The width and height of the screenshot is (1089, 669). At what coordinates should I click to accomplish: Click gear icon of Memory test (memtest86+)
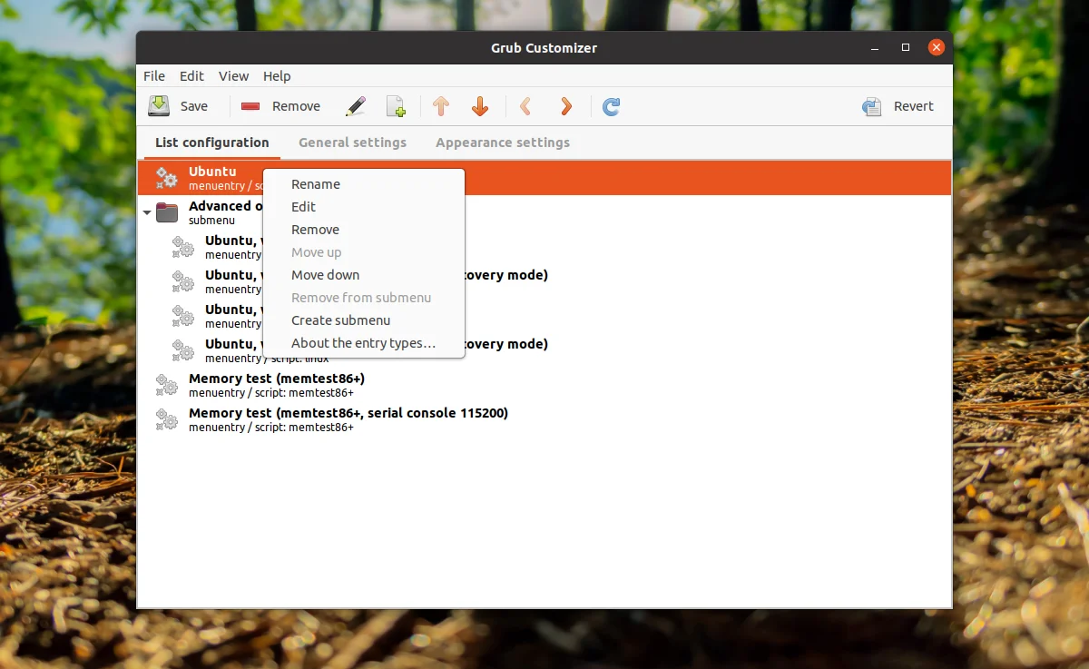(x=166, y=385)
